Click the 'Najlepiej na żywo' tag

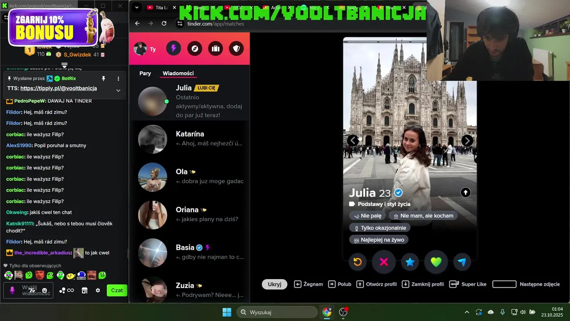pos(379,240)
